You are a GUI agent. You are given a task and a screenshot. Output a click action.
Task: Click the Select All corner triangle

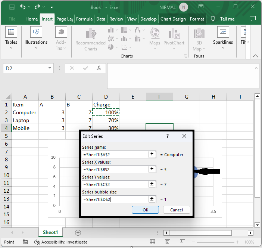[x=8, y=97]
